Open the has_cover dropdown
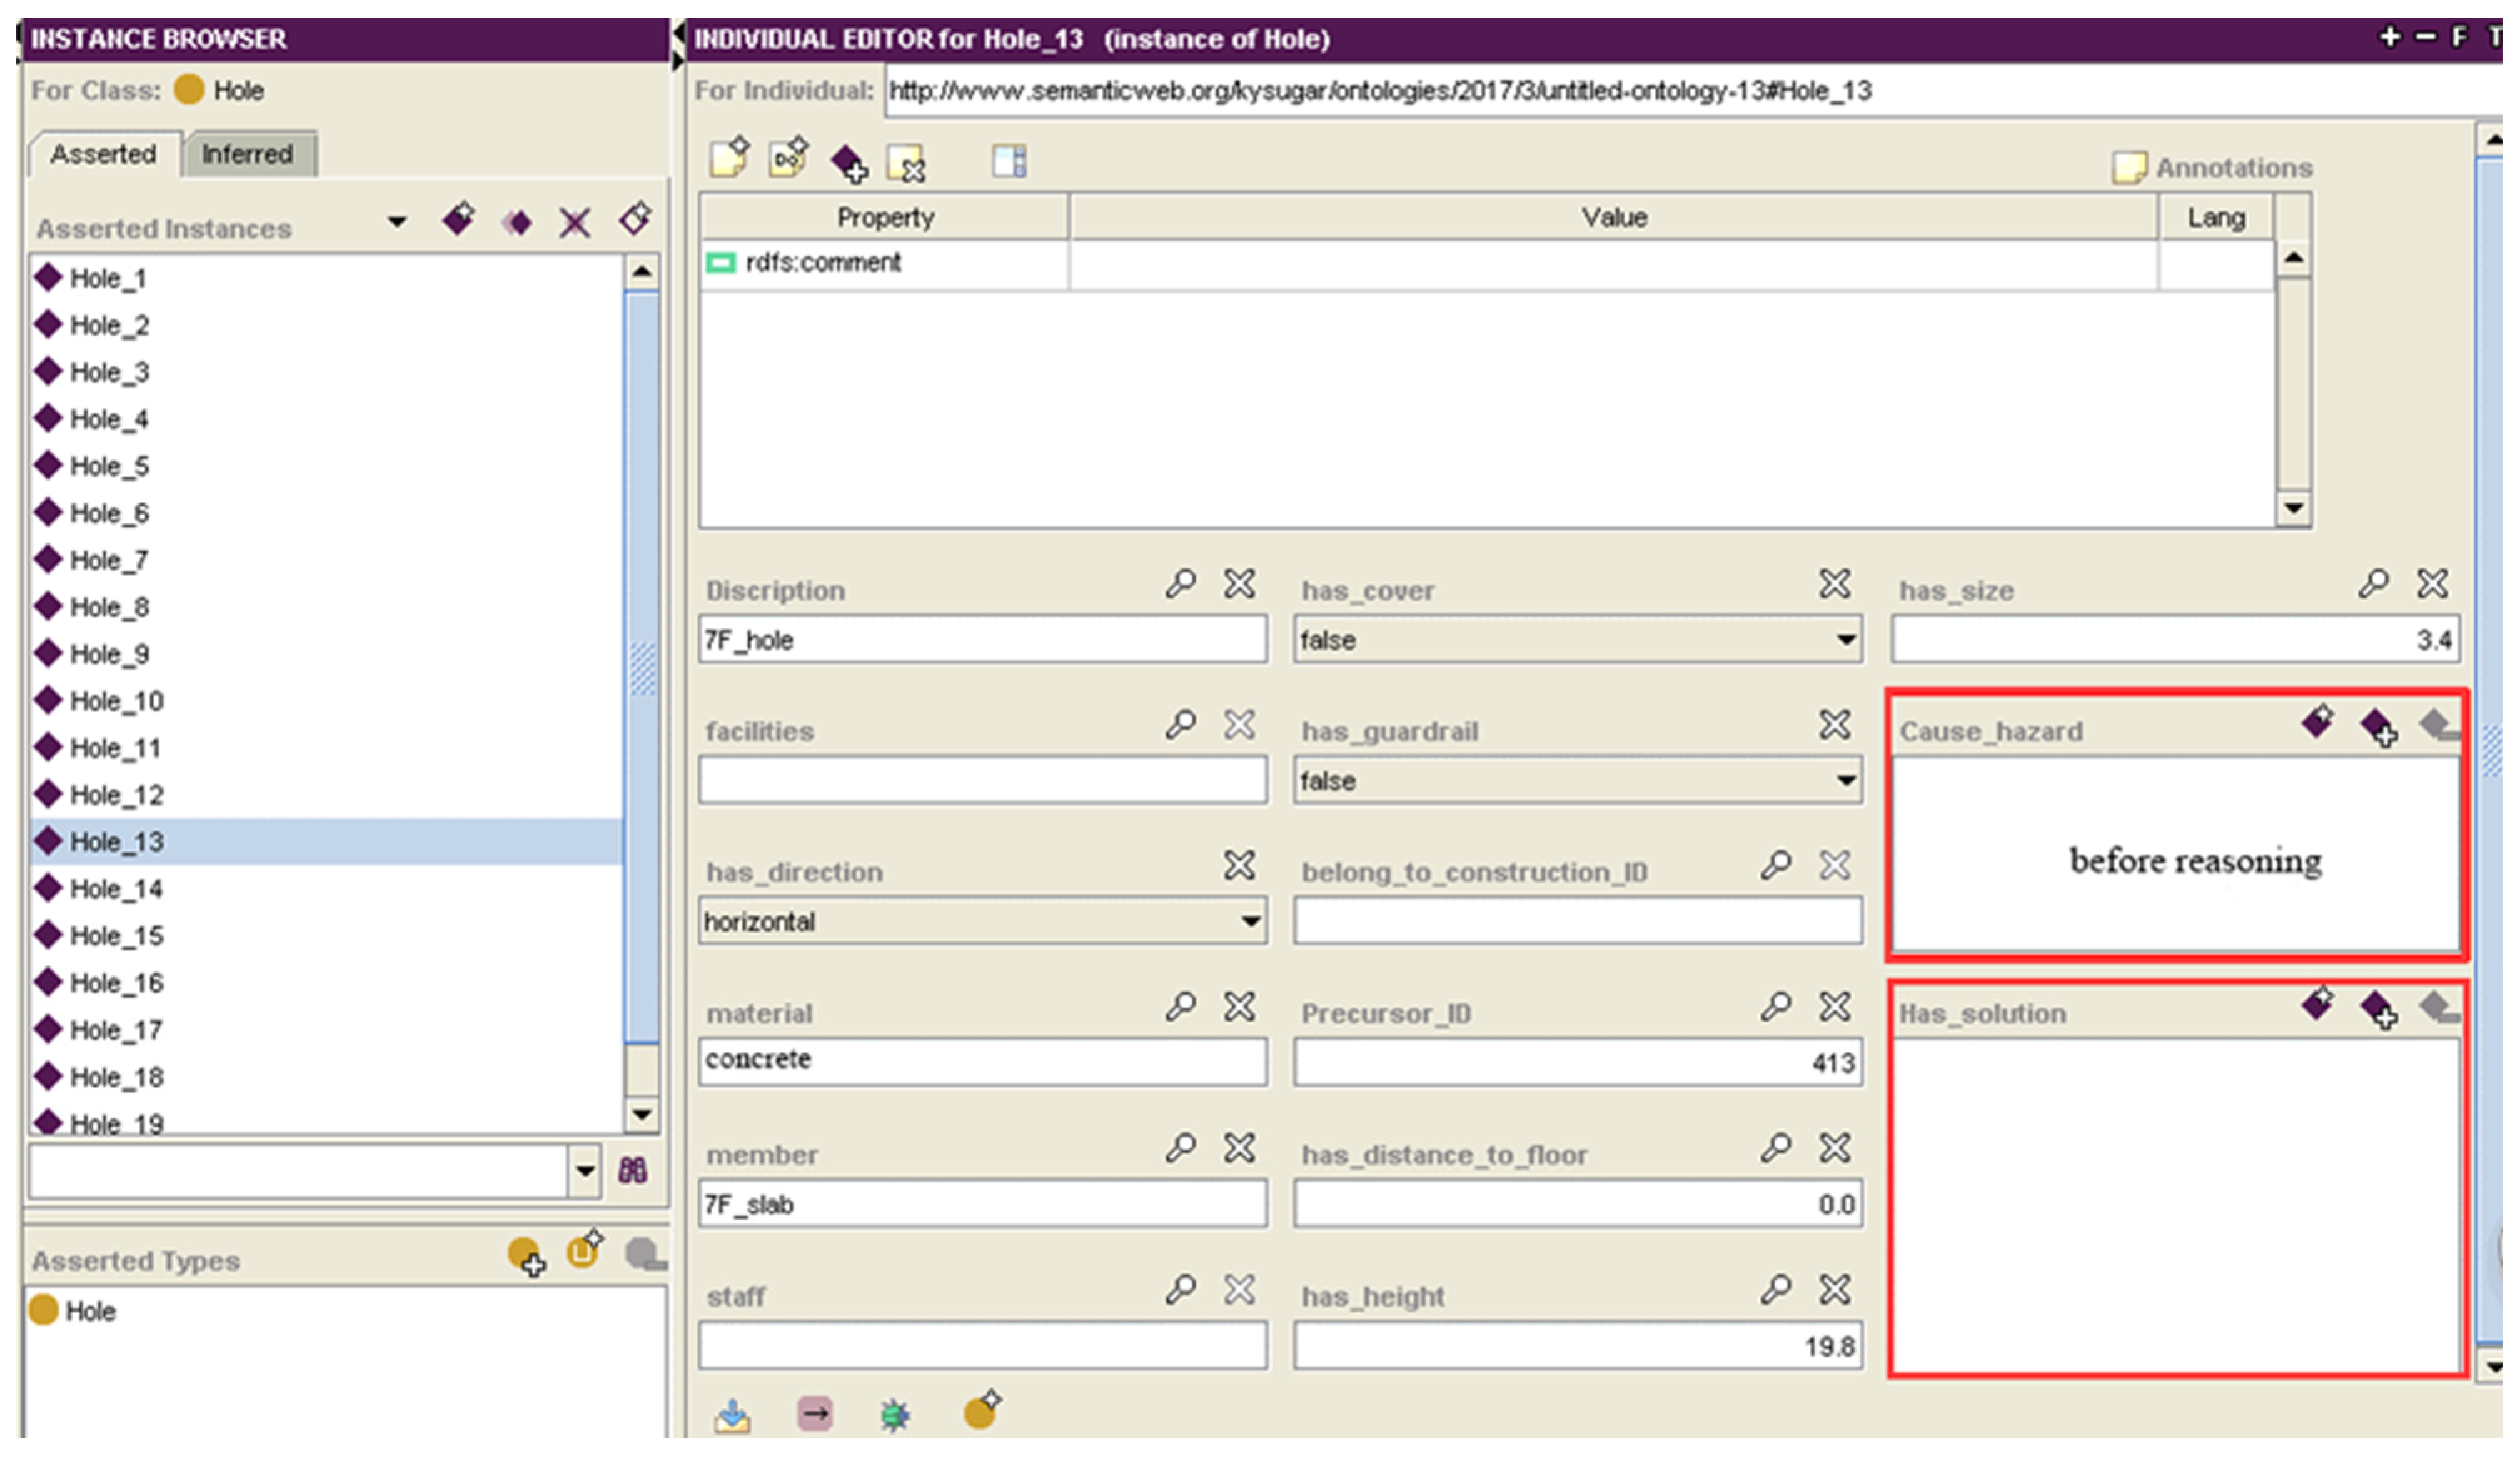The height and width of the screenshot is (1461, 2520). [1846, 640]
